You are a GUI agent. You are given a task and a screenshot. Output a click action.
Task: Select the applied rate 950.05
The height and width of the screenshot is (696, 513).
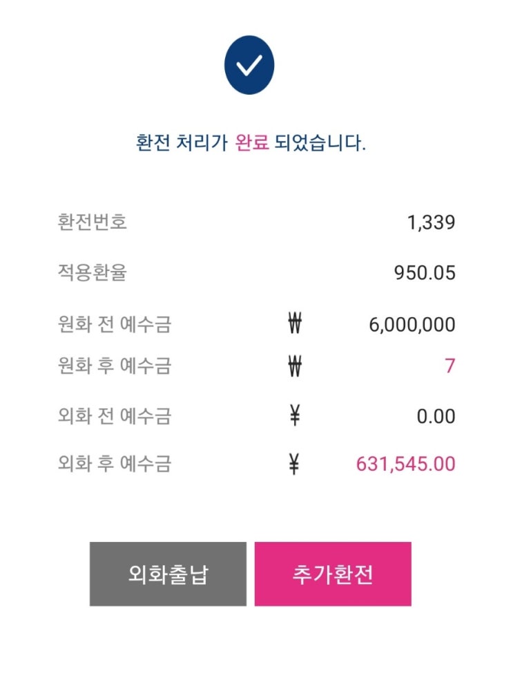425,272
